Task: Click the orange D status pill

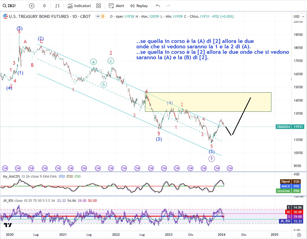Action: pos(103,16)
